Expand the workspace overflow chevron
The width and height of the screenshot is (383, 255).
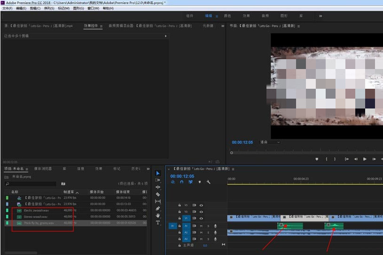(x=320, y=15)
